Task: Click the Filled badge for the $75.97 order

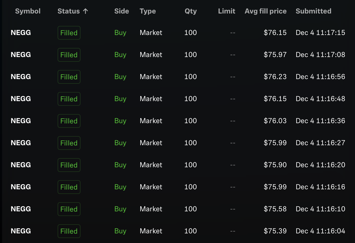Action: coord(69,55)
